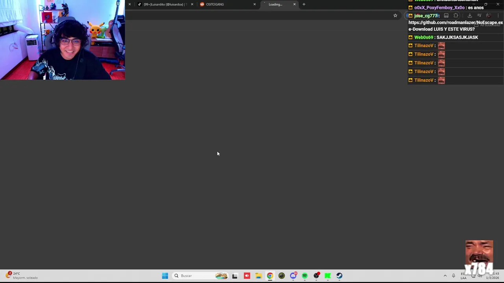Click the taskbar Buscar search box

[x=200, y=276]
